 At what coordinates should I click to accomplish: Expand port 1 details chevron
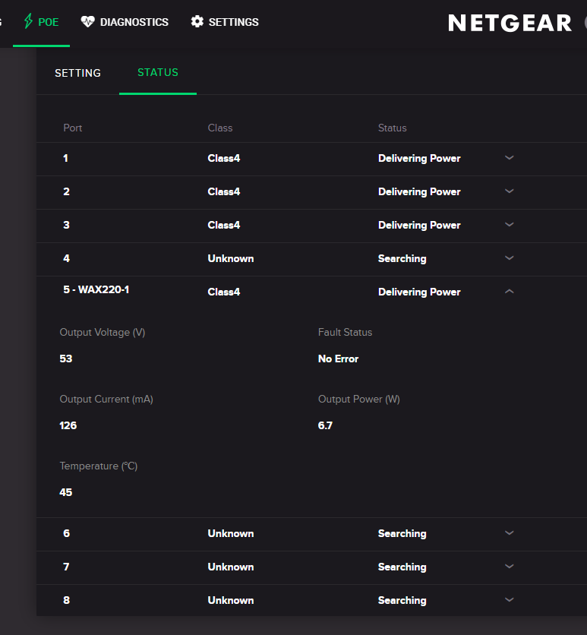(510, 158)
